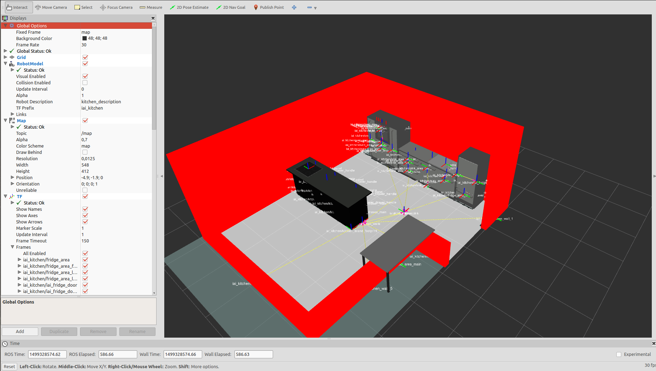Click the Remove button
Viewport: 656px width, 371px height.
click(98, 331)
